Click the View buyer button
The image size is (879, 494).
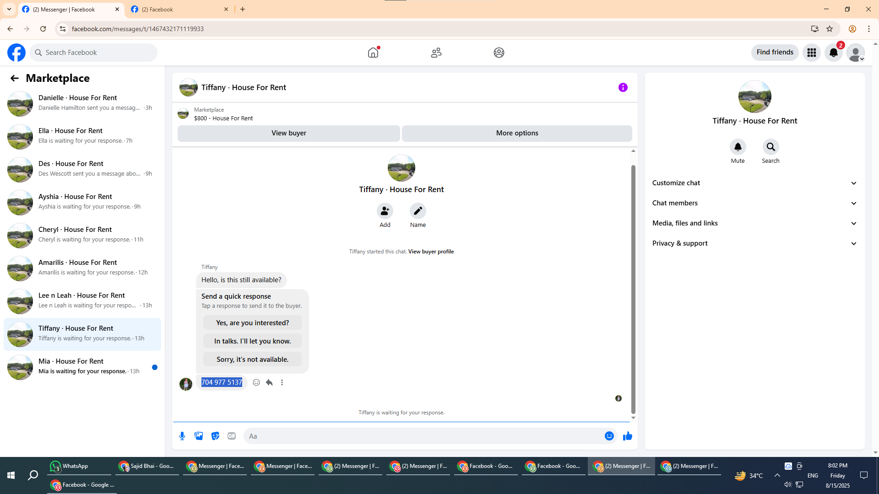[288, 133]
